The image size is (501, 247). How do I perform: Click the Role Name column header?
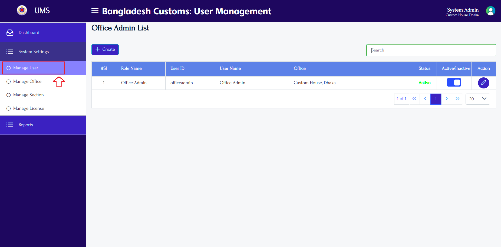pyautogui.click(x=141, y=68)
